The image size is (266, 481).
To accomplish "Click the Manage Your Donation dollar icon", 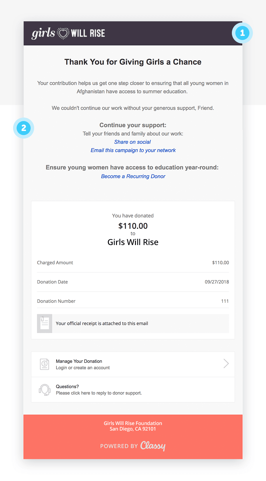I will 45,364.
